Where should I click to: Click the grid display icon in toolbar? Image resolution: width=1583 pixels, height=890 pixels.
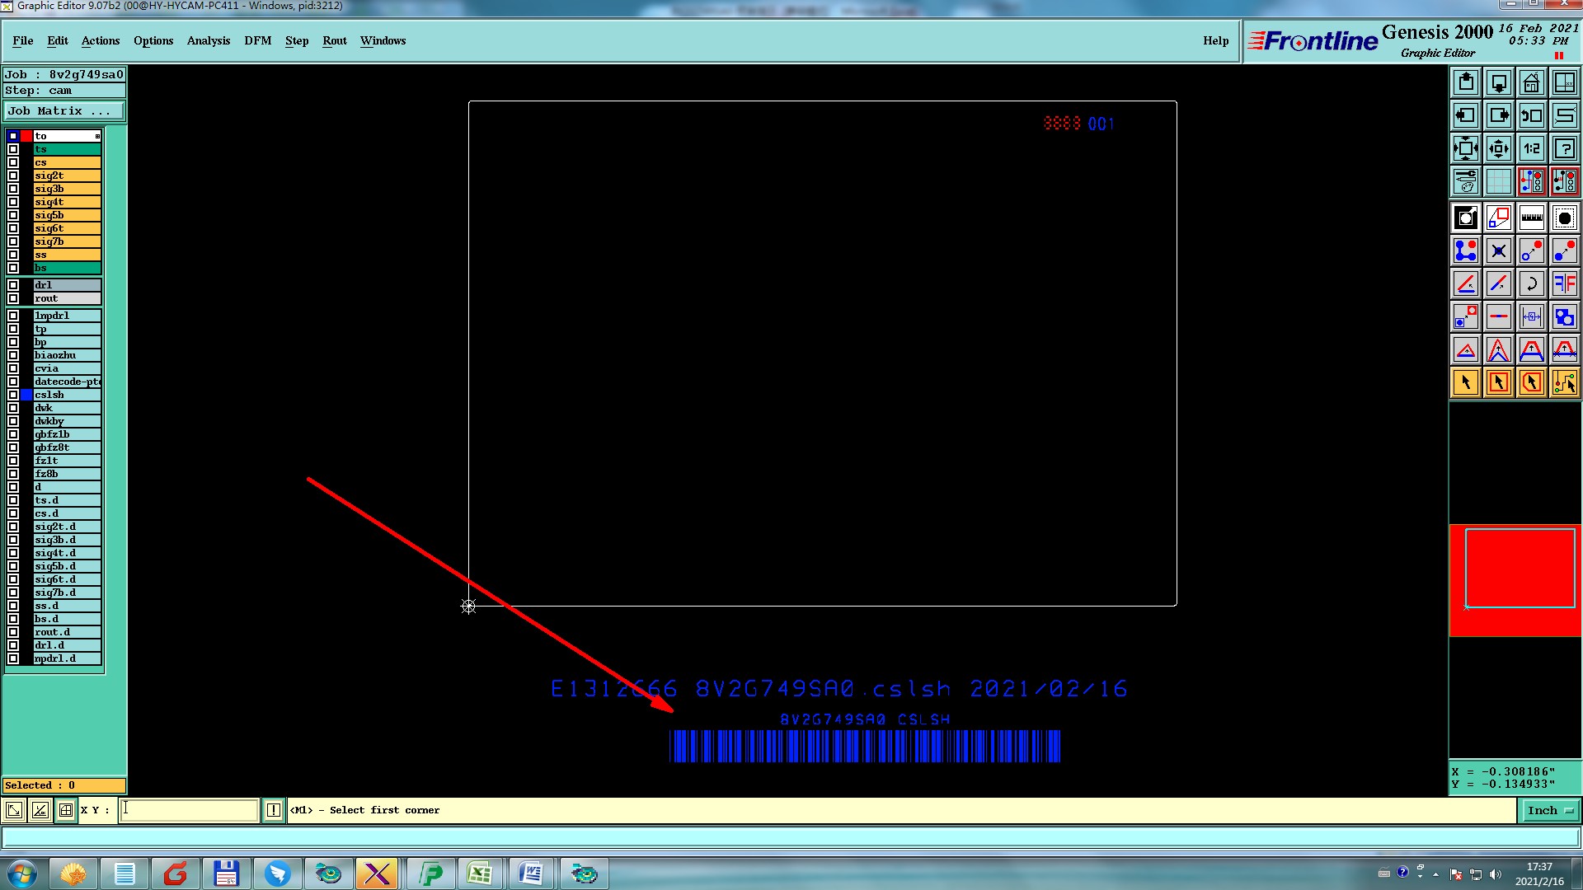click(x=1498, y=181)
